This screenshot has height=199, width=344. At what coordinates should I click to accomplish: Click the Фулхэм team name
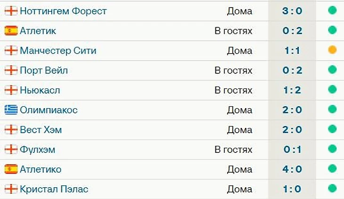38,150
